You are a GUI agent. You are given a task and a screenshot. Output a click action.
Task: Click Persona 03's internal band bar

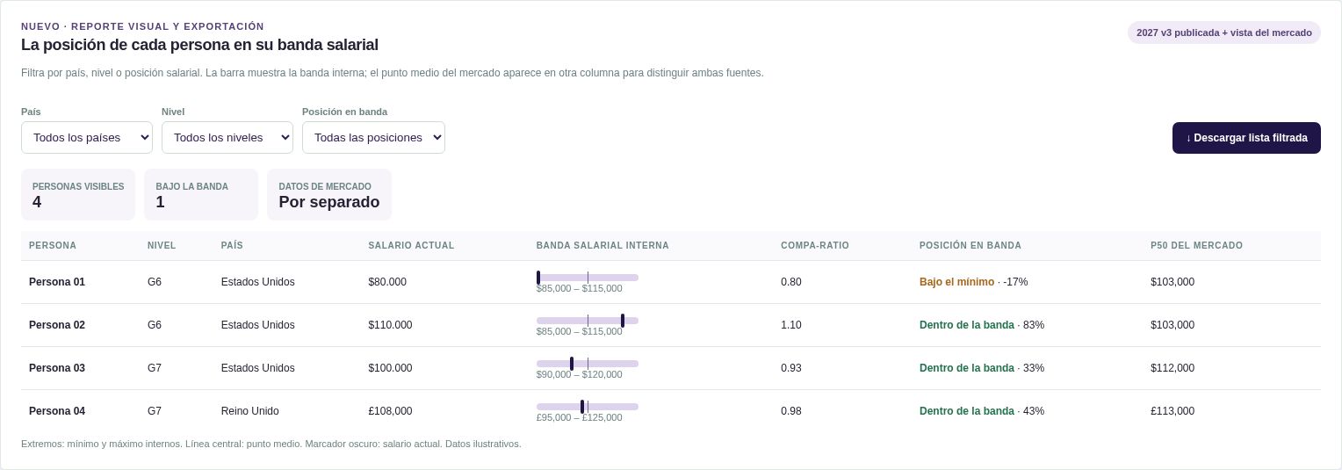pyautogui.click(x=588, y=364)
